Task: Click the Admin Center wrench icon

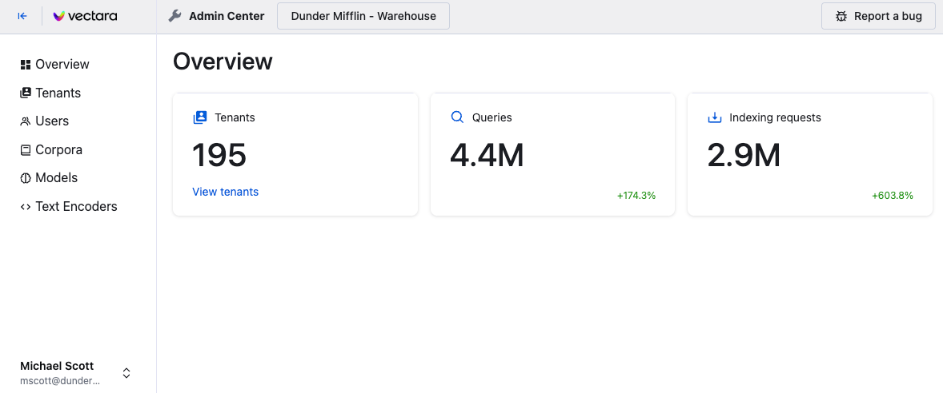Action: (175, 16)
